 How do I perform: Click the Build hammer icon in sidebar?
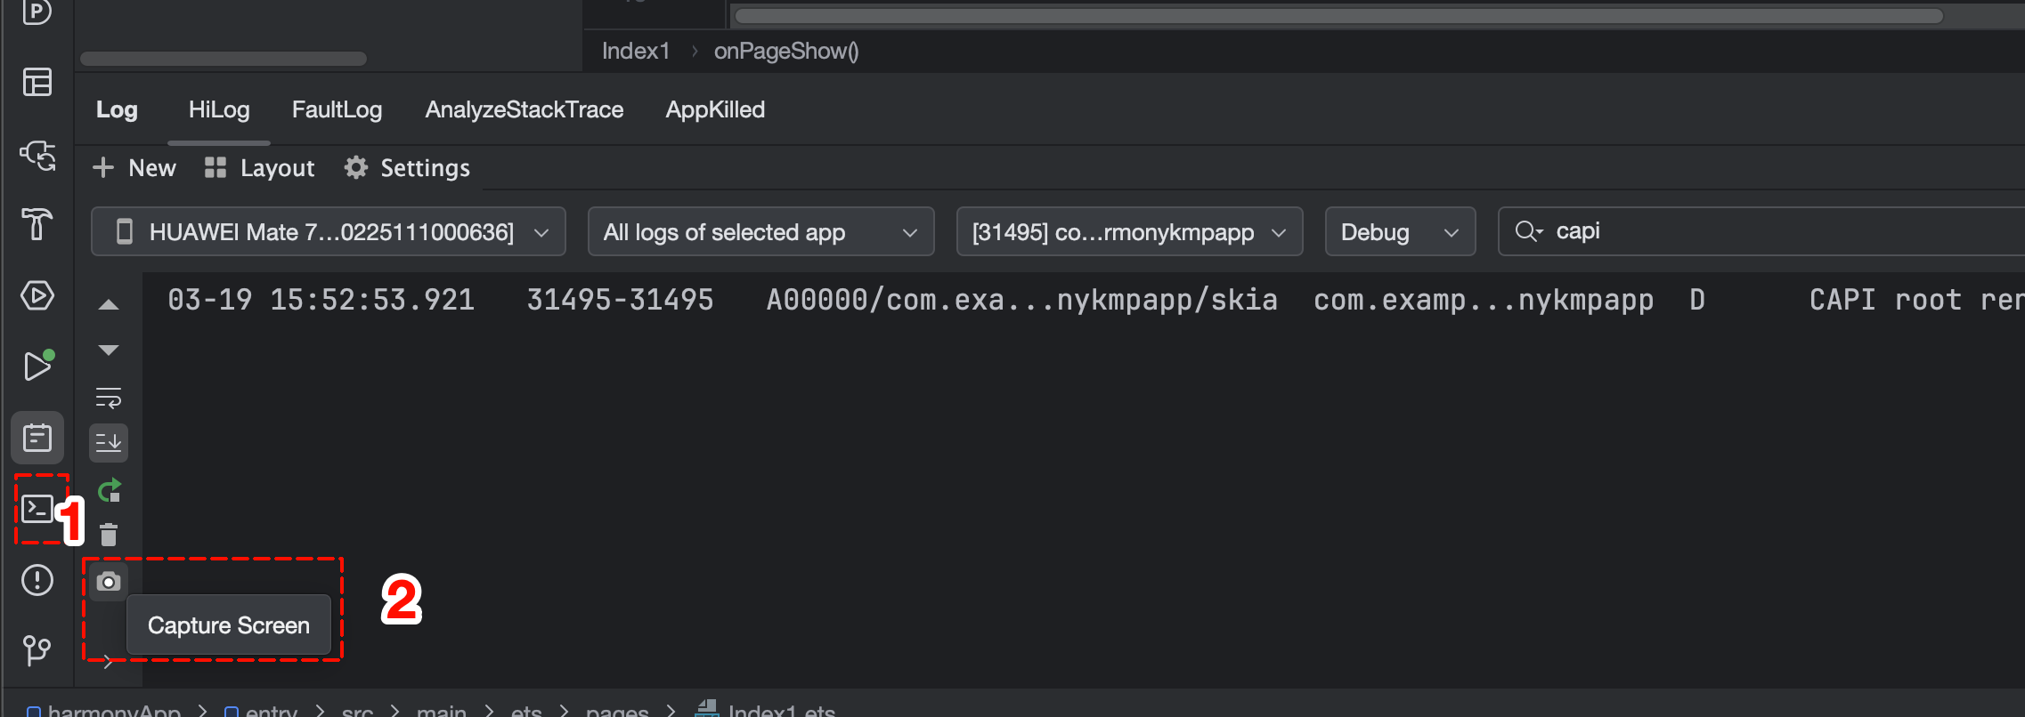point(37,224)
